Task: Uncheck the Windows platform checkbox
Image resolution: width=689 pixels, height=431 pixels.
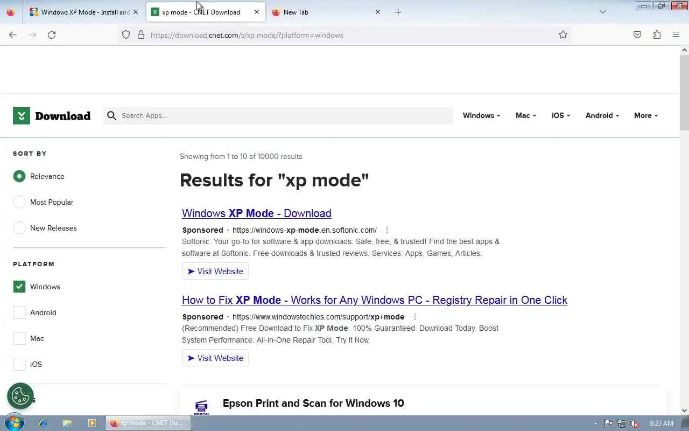Action: 19,287
